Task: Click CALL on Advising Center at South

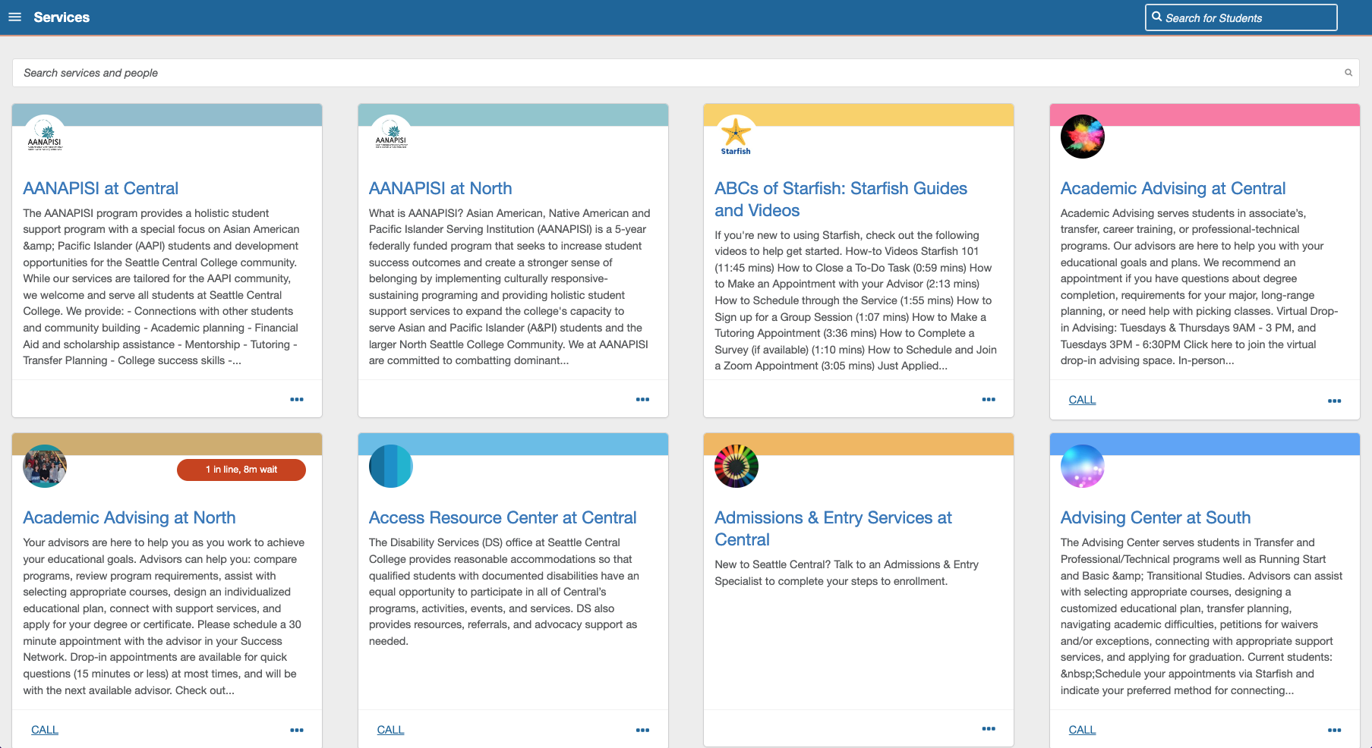Action: pyautogui.click(x=1082, y=730)
